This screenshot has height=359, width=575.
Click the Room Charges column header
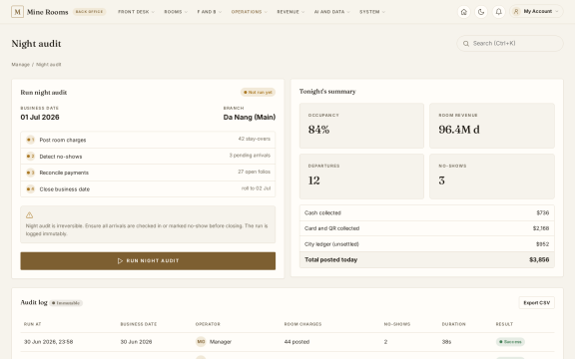click(302, 324)
